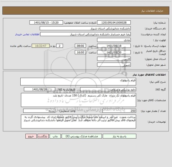Click buyer organization name field
Screen dimensions: 172x167
85,28
